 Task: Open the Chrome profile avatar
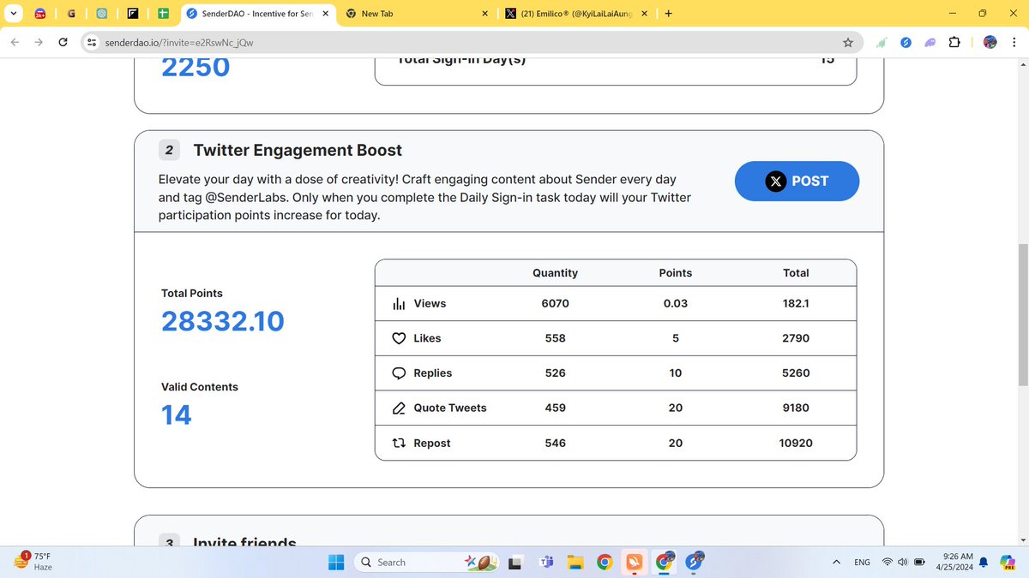coord(990,43)
